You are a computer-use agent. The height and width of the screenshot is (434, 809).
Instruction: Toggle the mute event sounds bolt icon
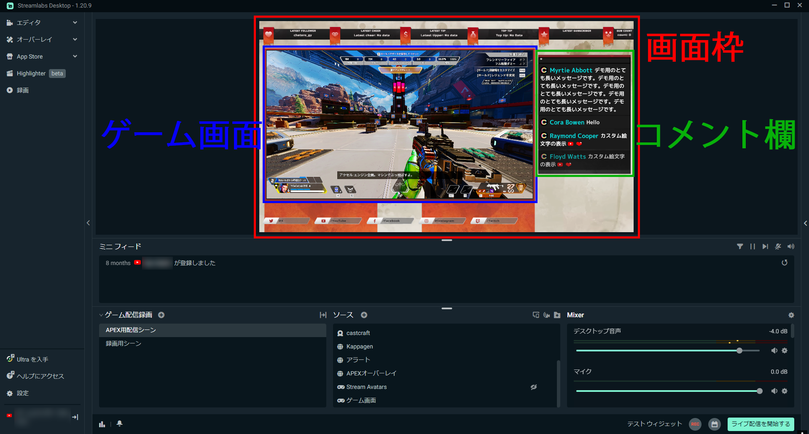778,246
